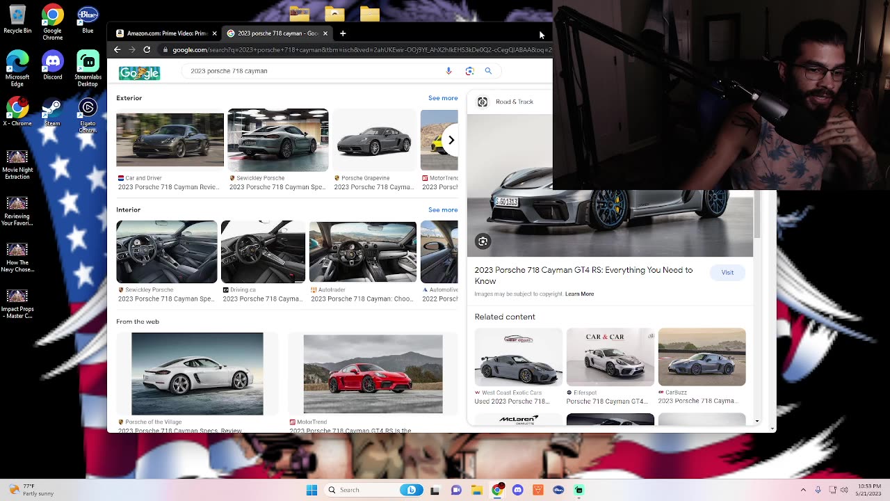Viewport: 890px width, 501px height.
Task: Click the Visit button in preview panel
Action: 727,273
